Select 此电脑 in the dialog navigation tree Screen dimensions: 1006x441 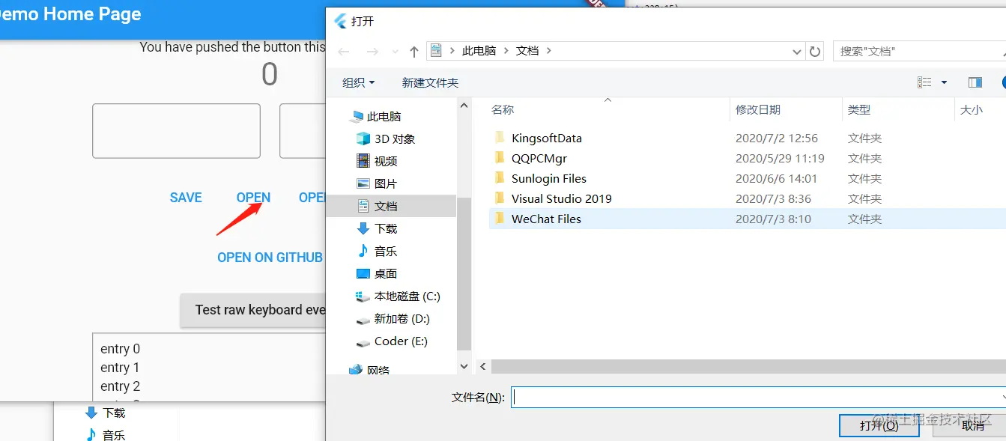[x=384, y=116]
